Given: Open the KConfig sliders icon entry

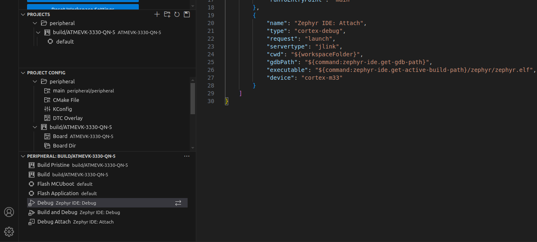Looking at the screenshot, I should (47, 109).
